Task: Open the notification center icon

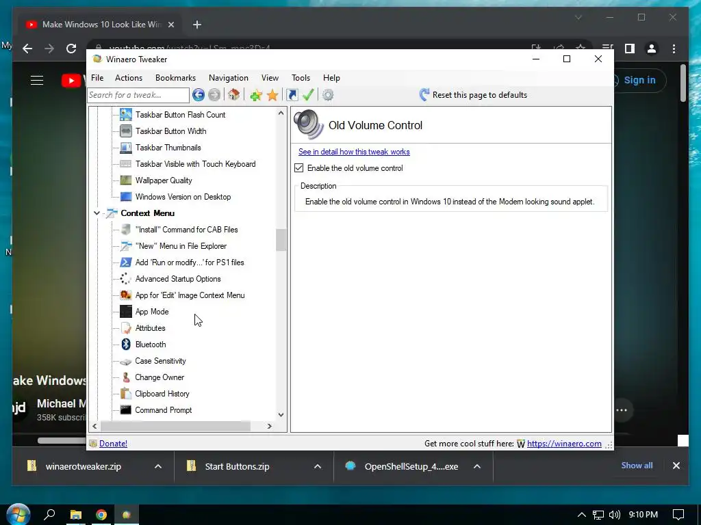Action: coord(678,515)
